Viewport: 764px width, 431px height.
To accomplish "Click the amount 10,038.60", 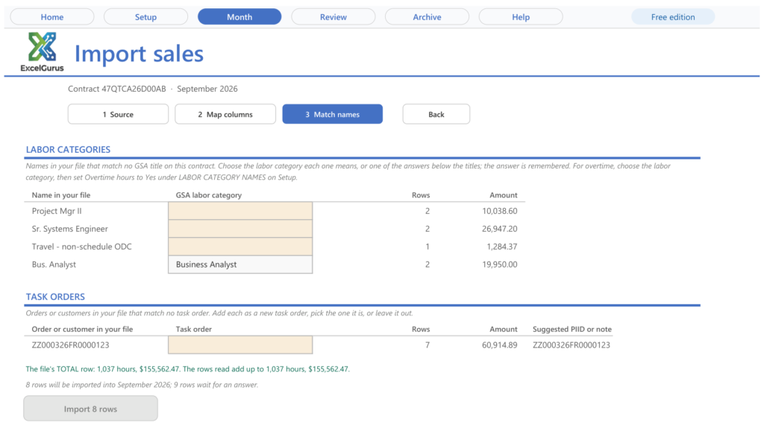I will click(499, 211).
